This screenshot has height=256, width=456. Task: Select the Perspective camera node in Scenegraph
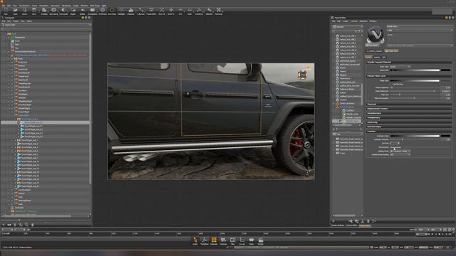(20, 38)
